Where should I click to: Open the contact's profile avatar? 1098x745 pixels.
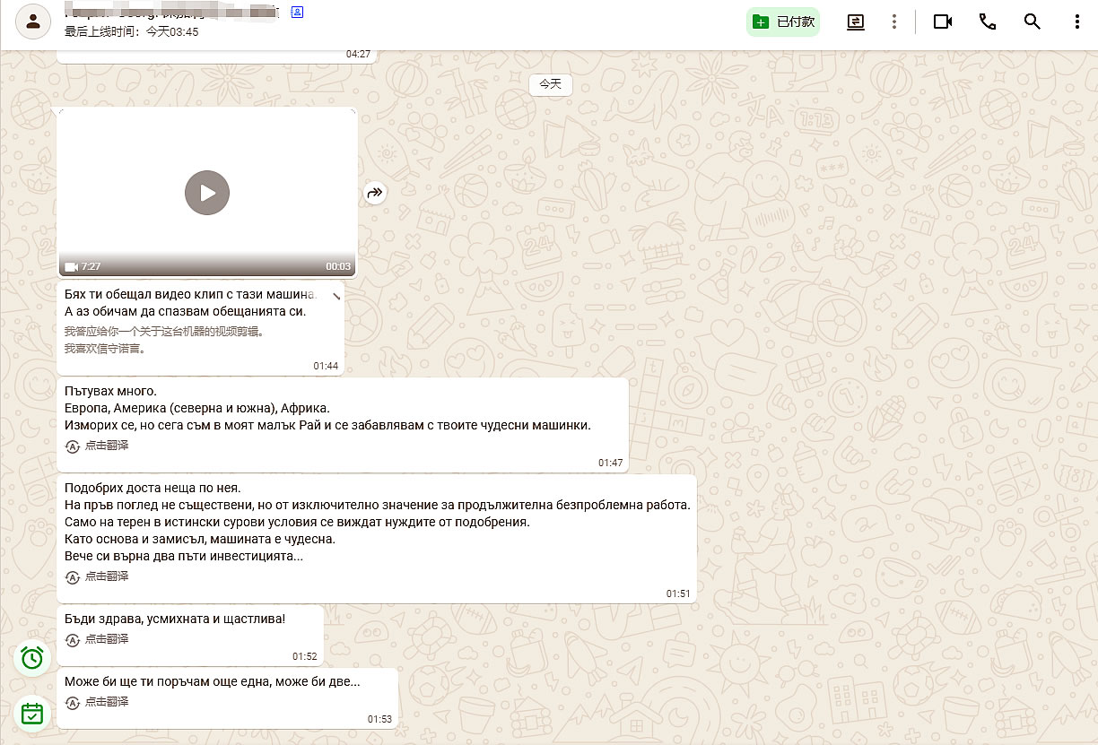[33, 22]
